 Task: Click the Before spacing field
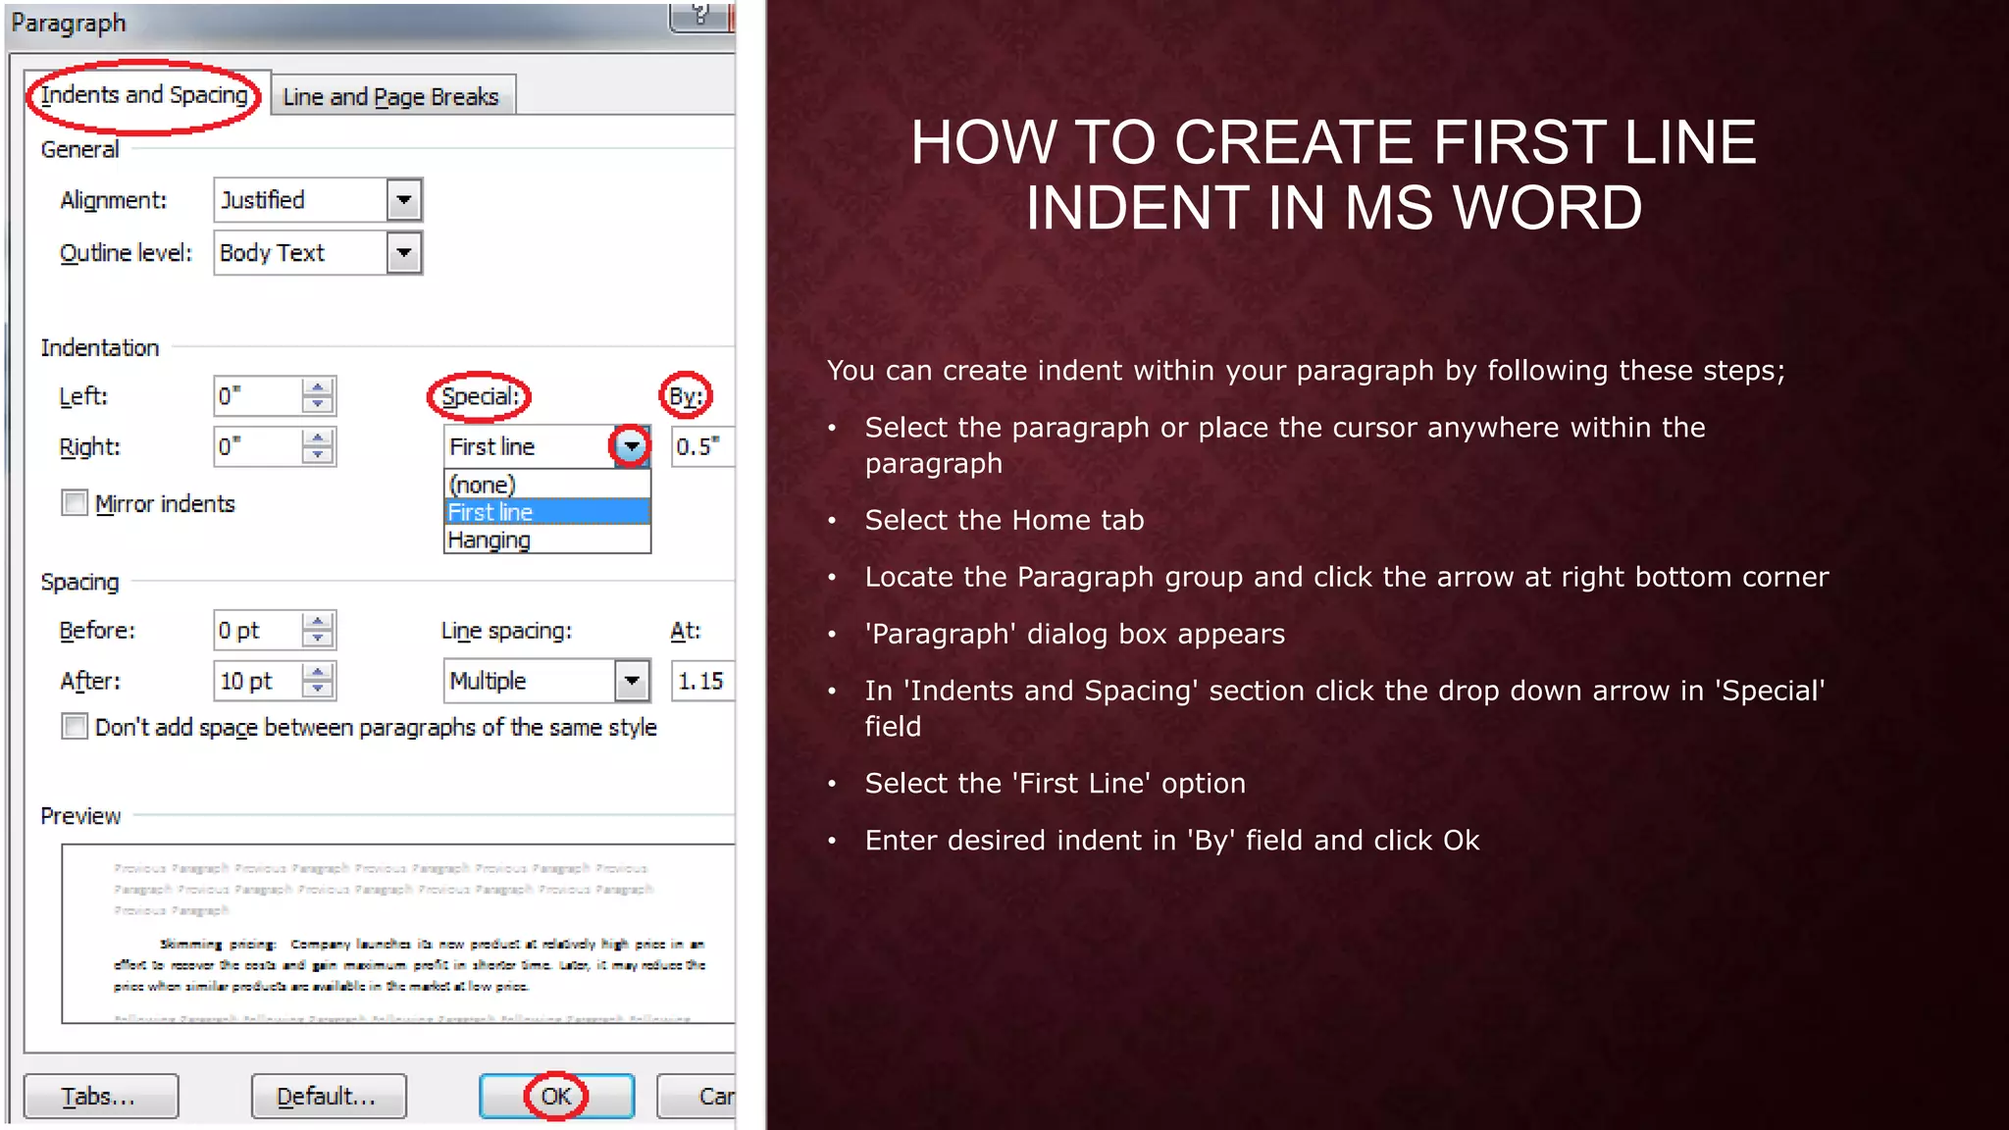(257, 631)
